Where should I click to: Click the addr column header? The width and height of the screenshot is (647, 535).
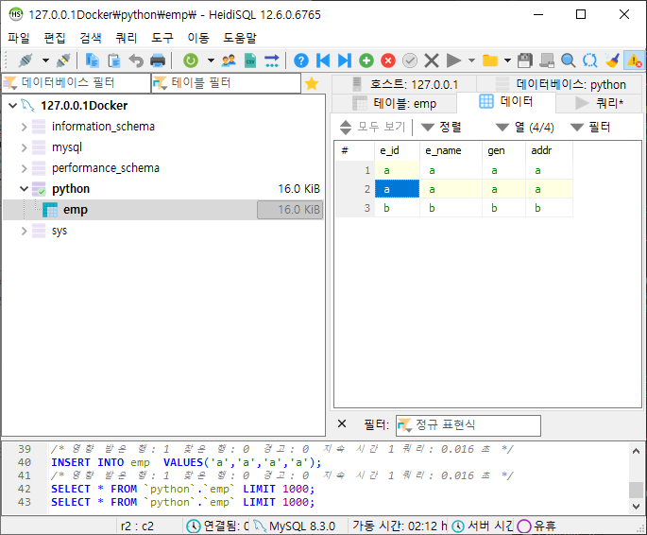tap(549, 150)
